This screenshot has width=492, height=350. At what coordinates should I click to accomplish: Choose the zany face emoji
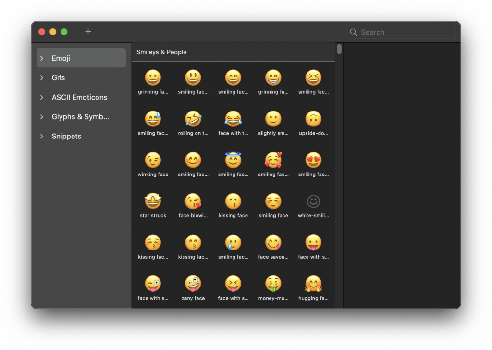193,284
